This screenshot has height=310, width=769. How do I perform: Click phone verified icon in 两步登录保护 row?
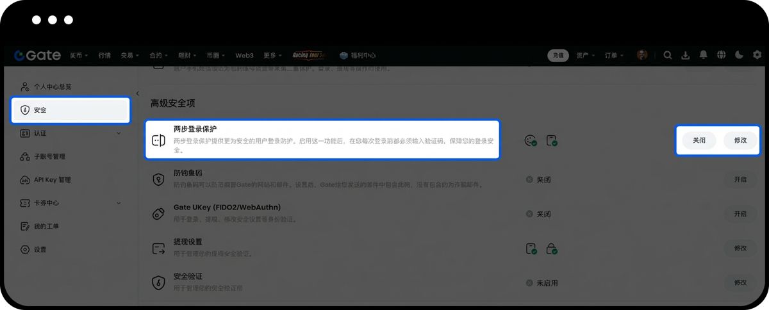(552, 140)
